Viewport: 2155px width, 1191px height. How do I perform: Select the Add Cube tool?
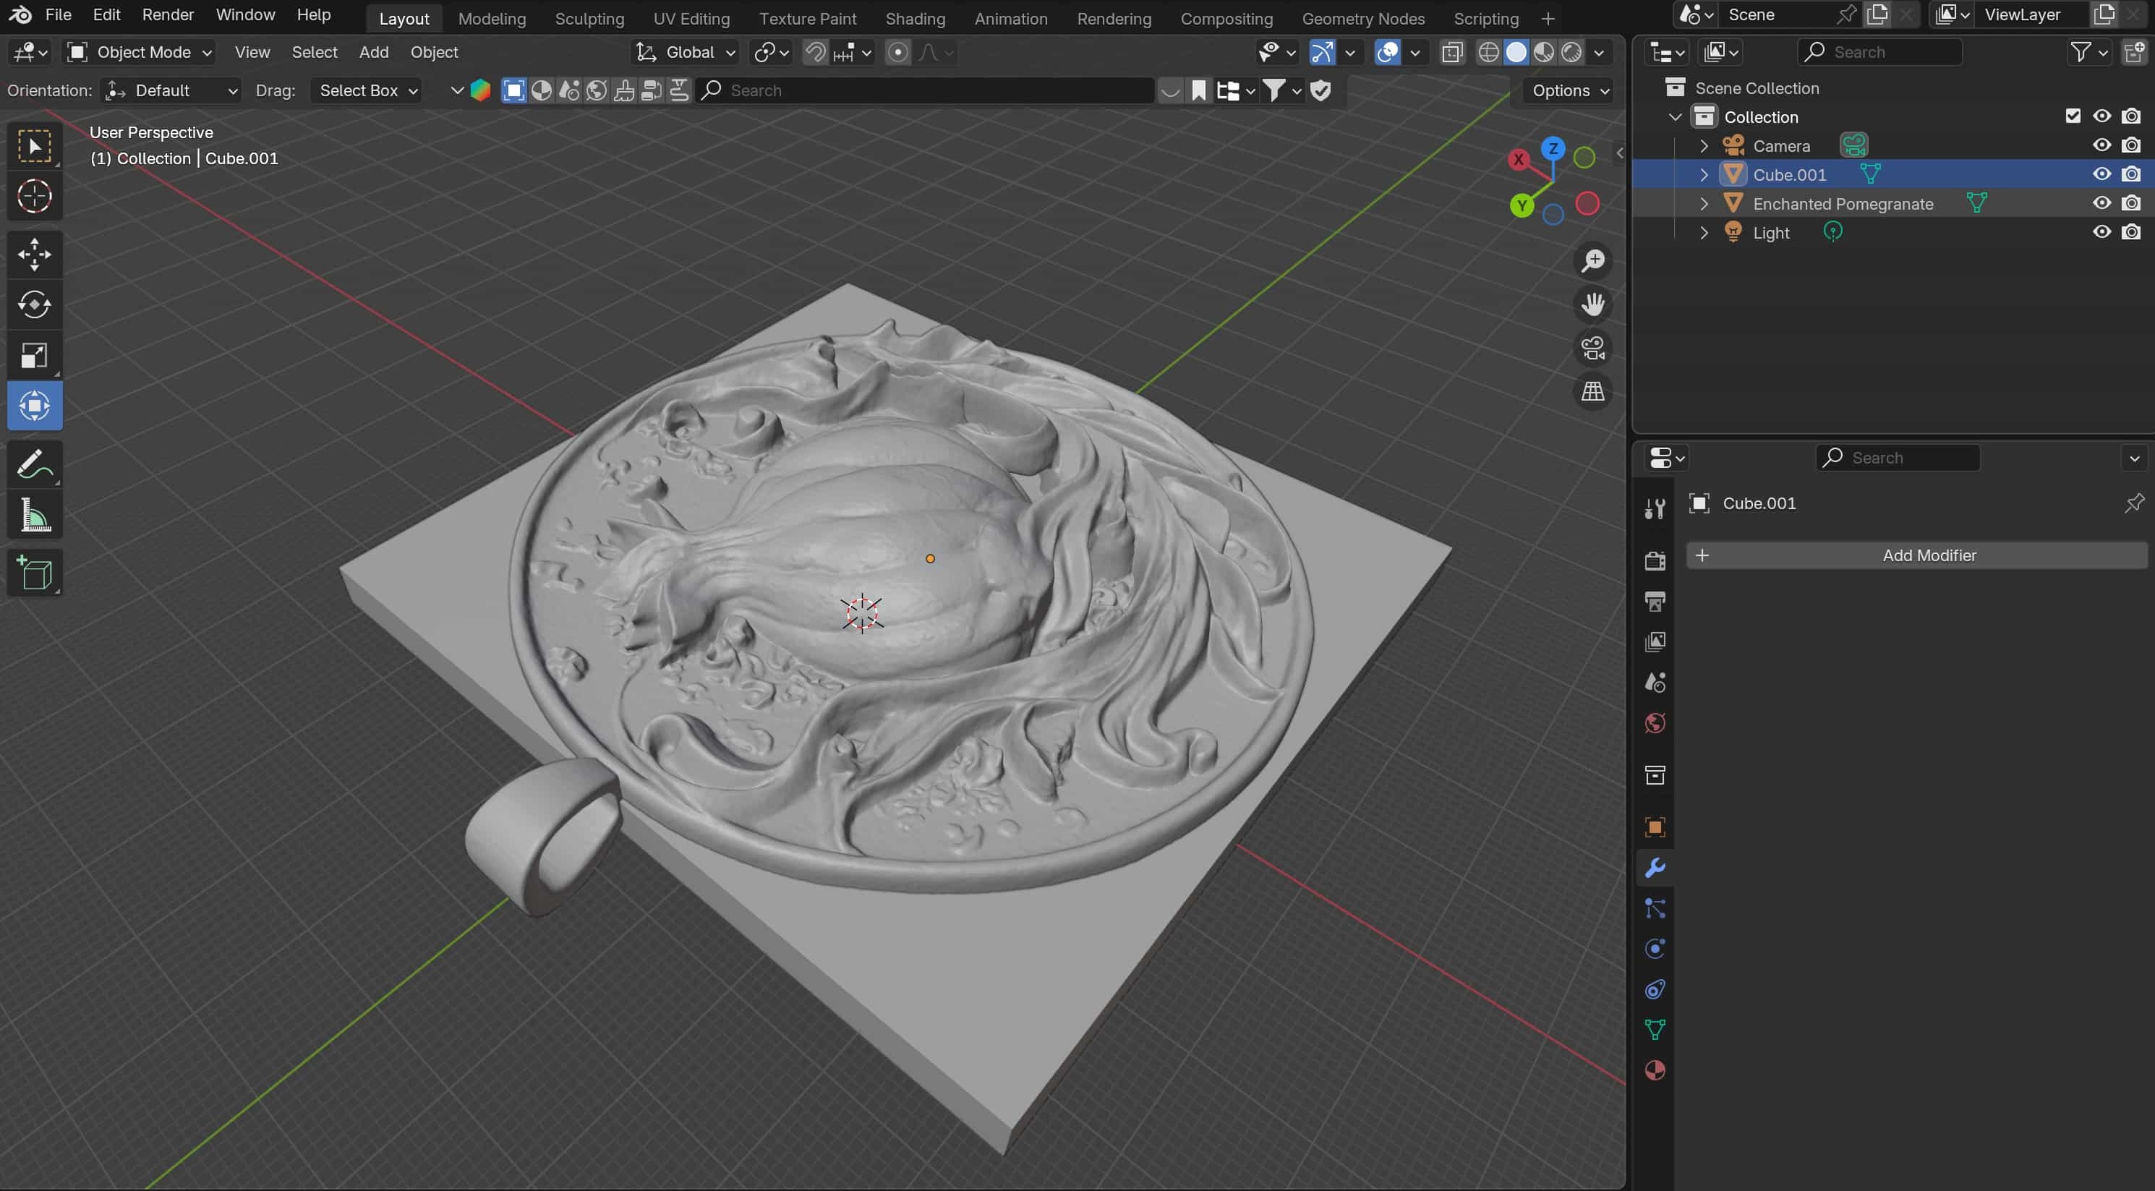pos(34,573)
